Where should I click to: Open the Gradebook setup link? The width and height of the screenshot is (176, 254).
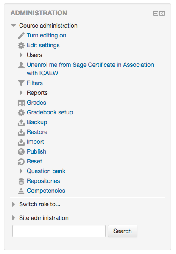point(50,112)
